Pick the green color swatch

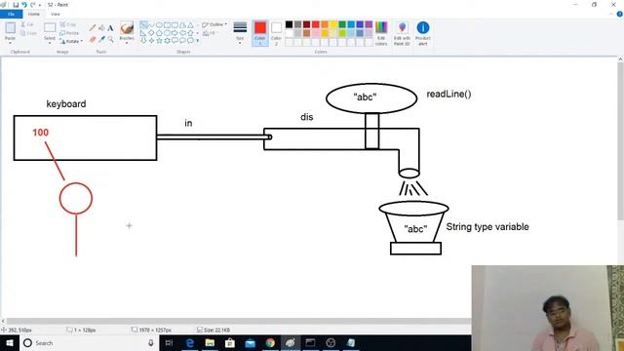click(x=342, y=24)
